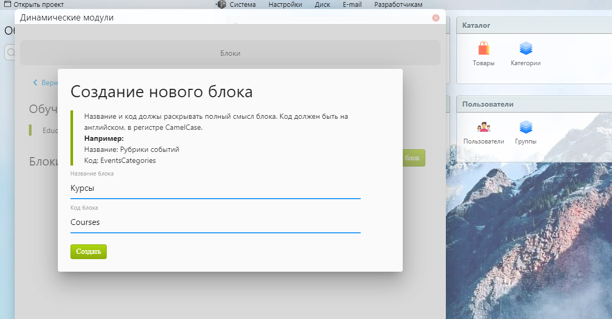Screen dimensions: 612x319
Task: Close the Динамические модули window
Action: pos(435,18)
